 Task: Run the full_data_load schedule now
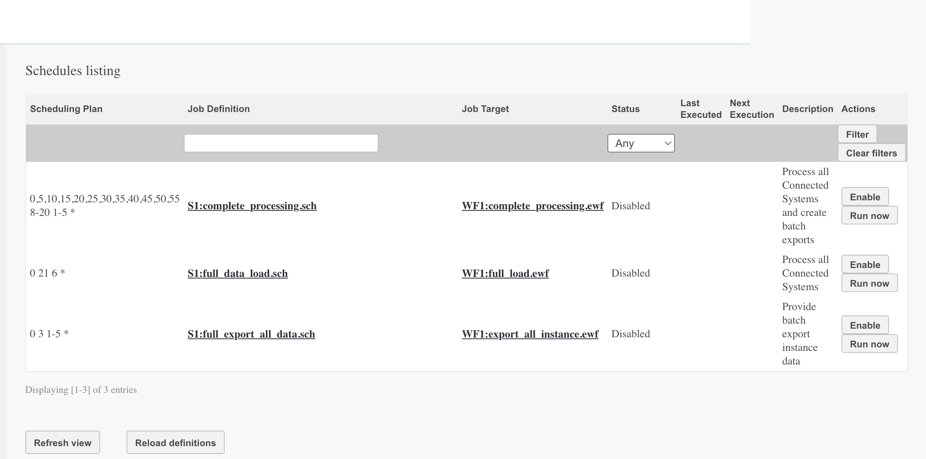(869, 283)
